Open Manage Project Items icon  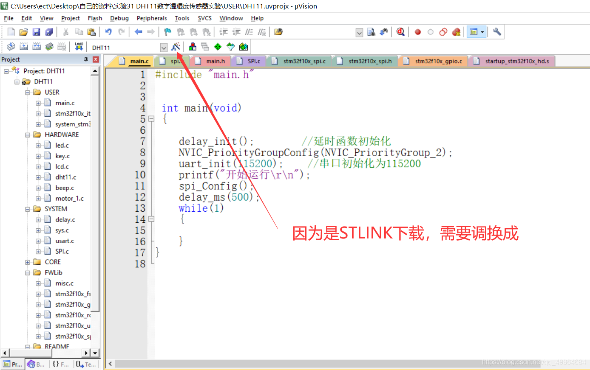(193, 47)
